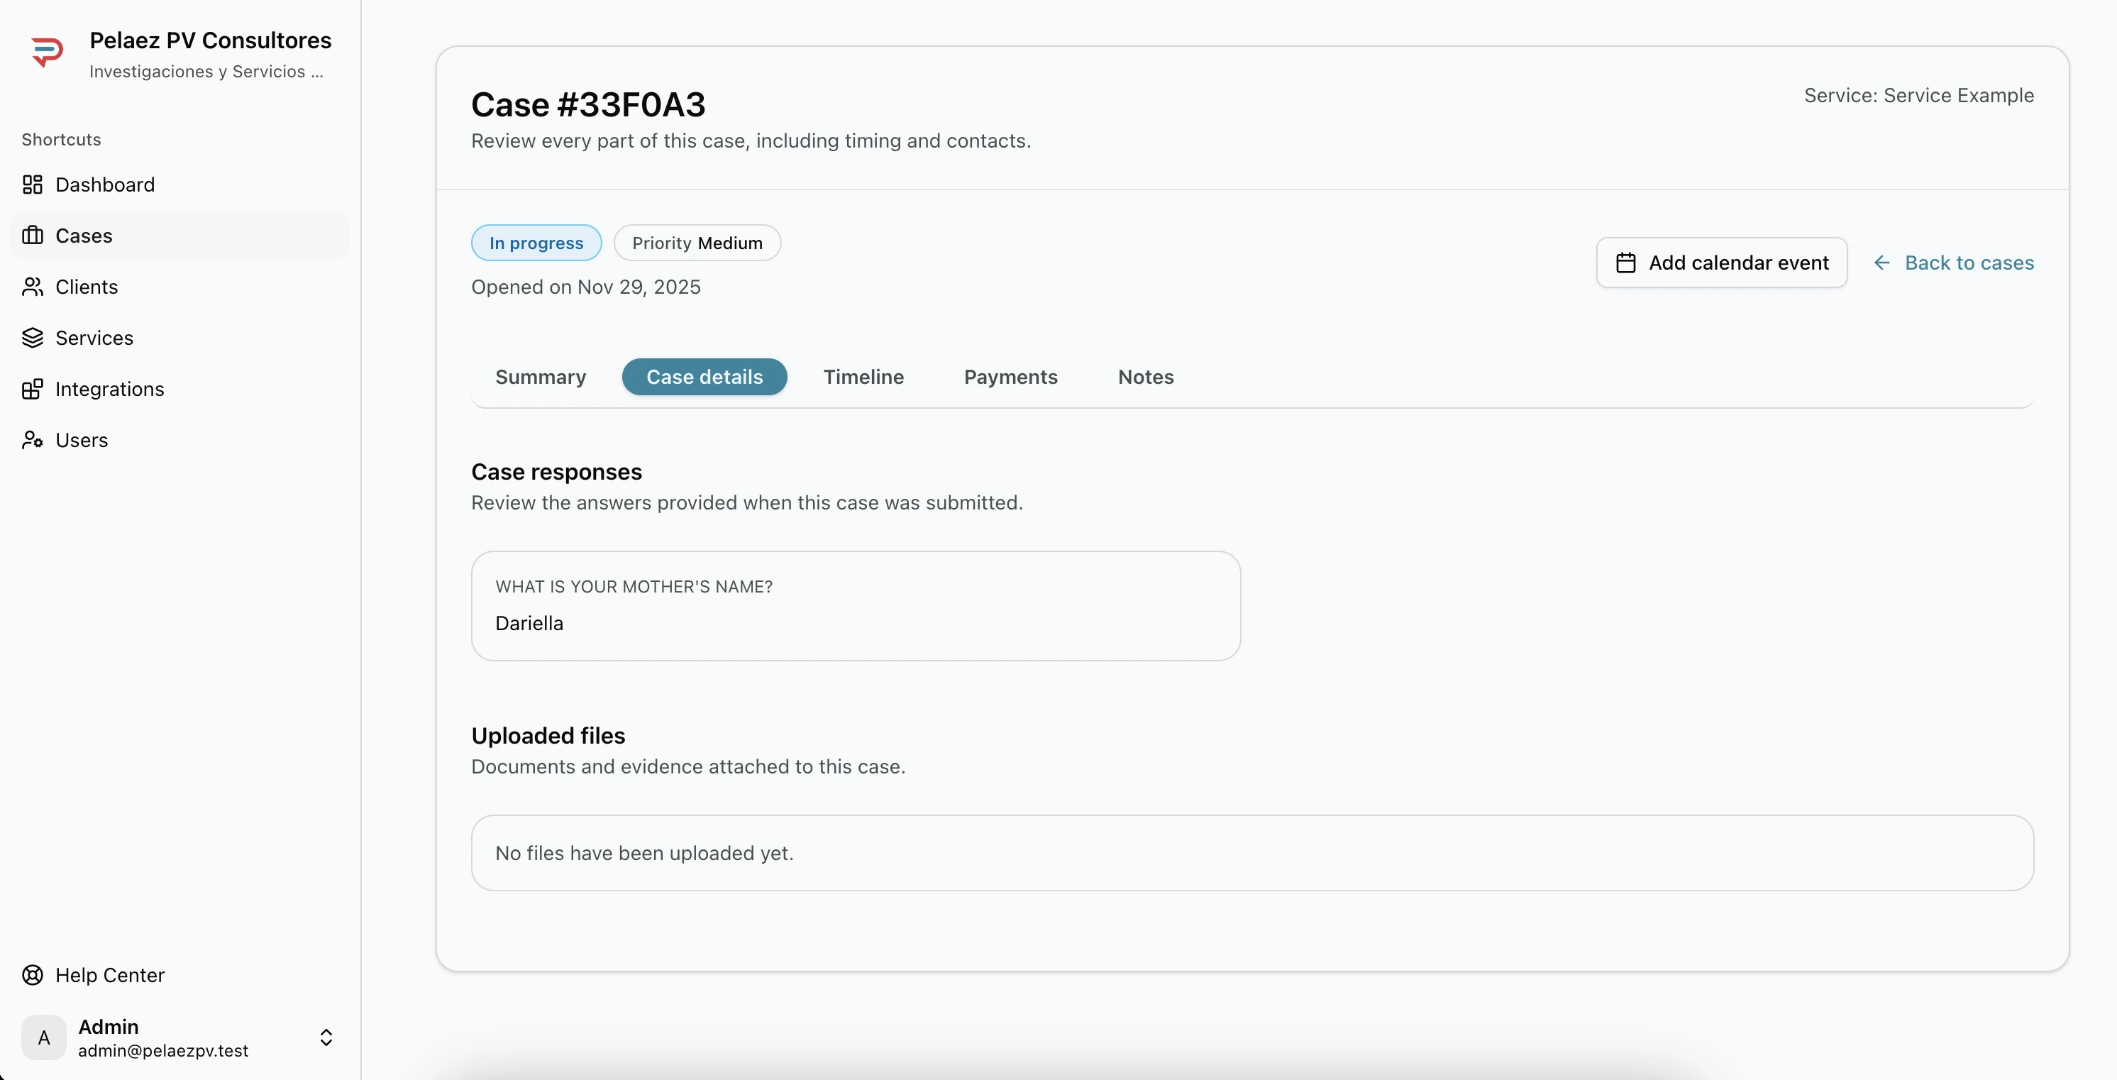The image size is (2117, 1080).
Task: Click the Users gear-person icon
Action: tap(33, 440)
